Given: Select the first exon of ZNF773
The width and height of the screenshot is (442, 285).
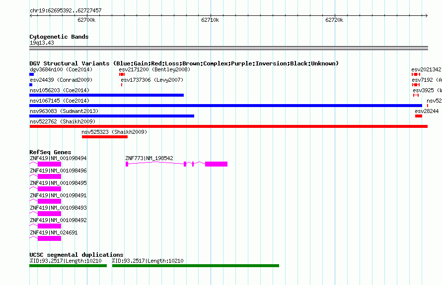Looking at the screenshot, I should [127, 164].
